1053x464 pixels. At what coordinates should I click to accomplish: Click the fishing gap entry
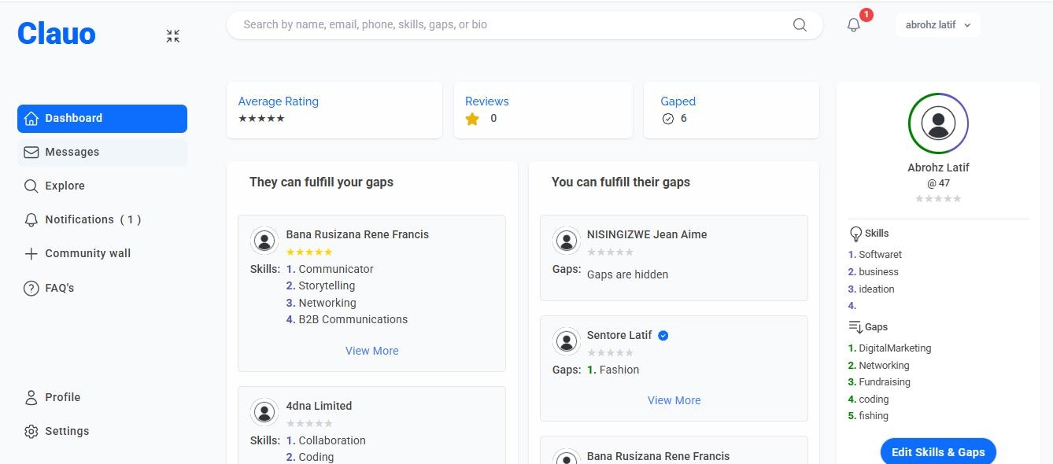tap(874, 416)
